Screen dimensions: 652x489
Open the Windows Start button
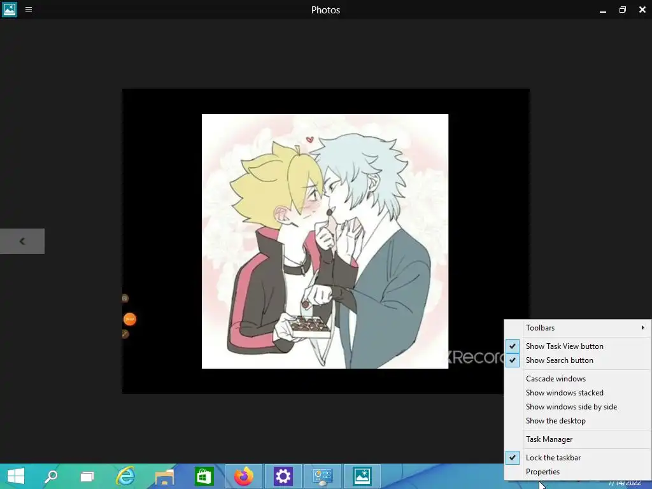pyautogui.click(x=16, y=476)
